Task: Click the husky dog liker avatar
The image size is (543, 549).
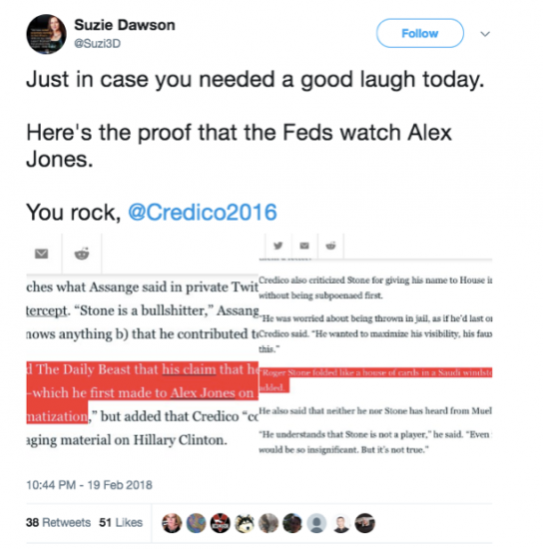Action: [244, 523]
